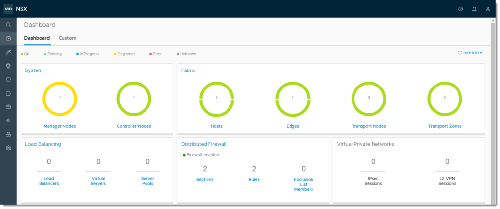Click the puzzle piece icon in sidebar
500x209 pixels.
click(x=8, y=93)
